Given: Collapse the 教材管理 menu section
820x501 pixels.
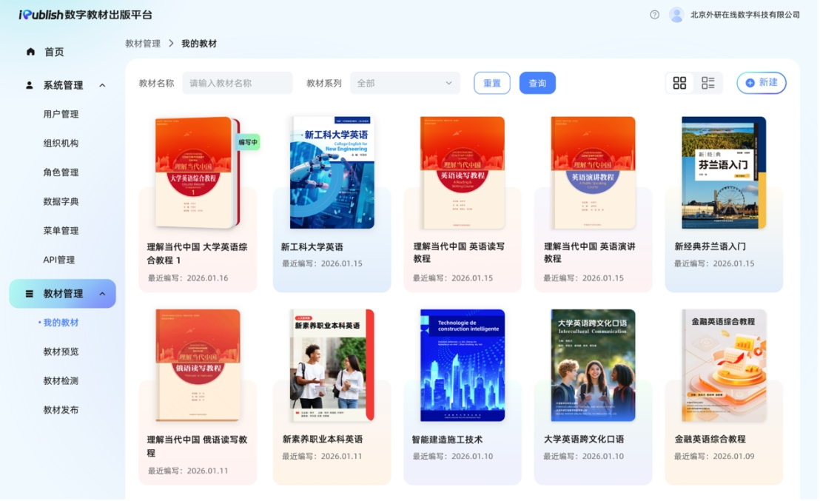Looking at the screenshot, I should [x=102, y=294].
